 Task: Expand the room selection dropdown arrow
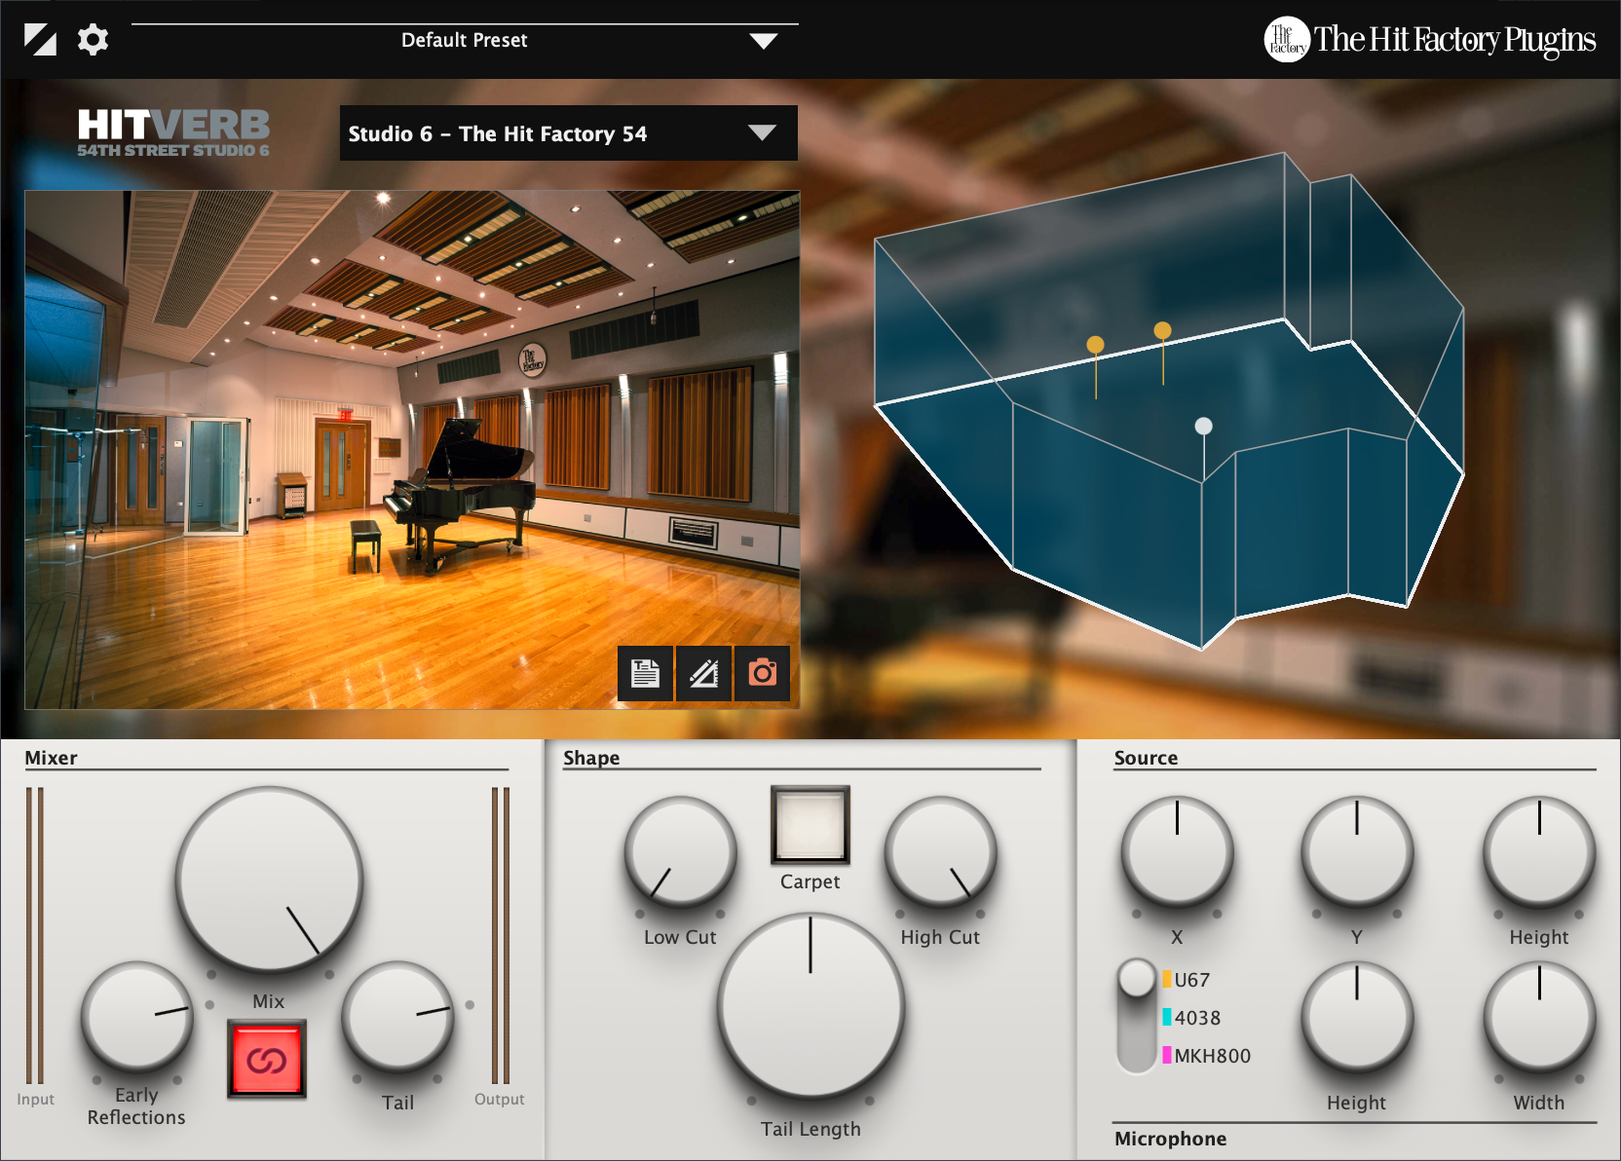(x=763, y=133)
